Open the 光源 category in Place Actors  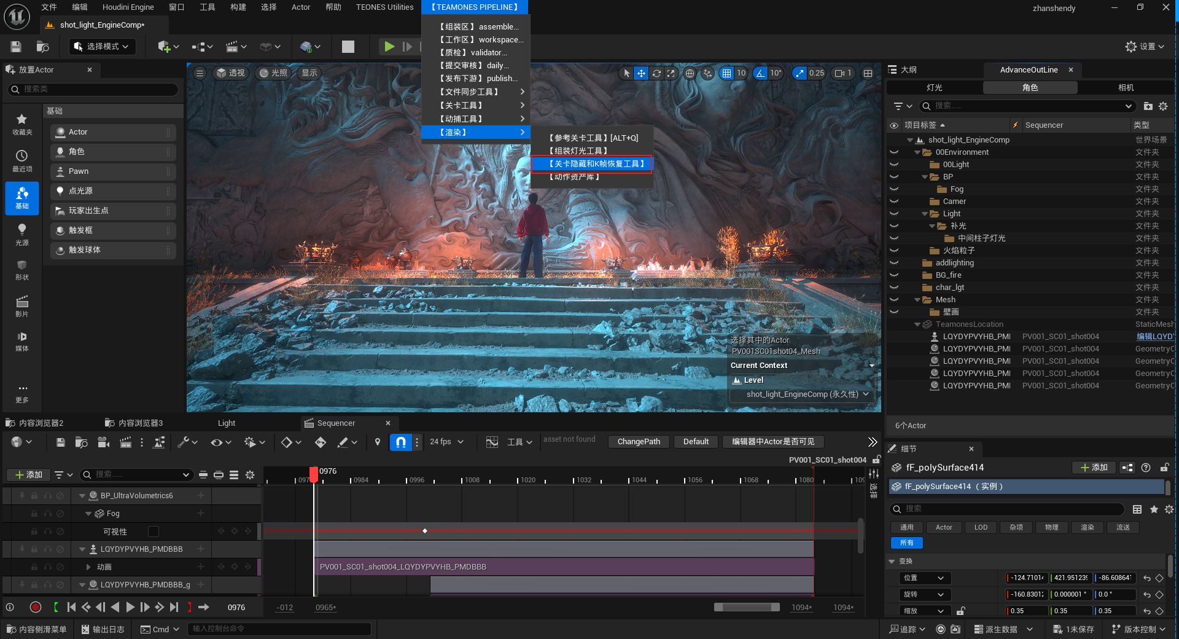click(x=22, y=234)
